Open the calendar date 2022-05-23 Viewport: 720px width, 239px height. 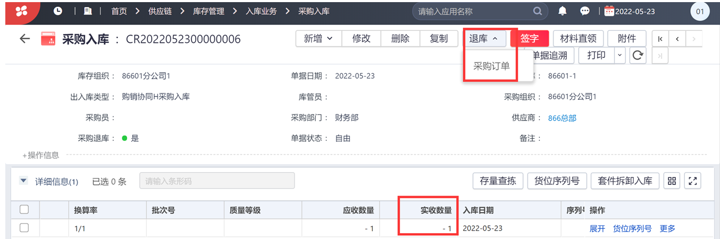coord(630,11)
